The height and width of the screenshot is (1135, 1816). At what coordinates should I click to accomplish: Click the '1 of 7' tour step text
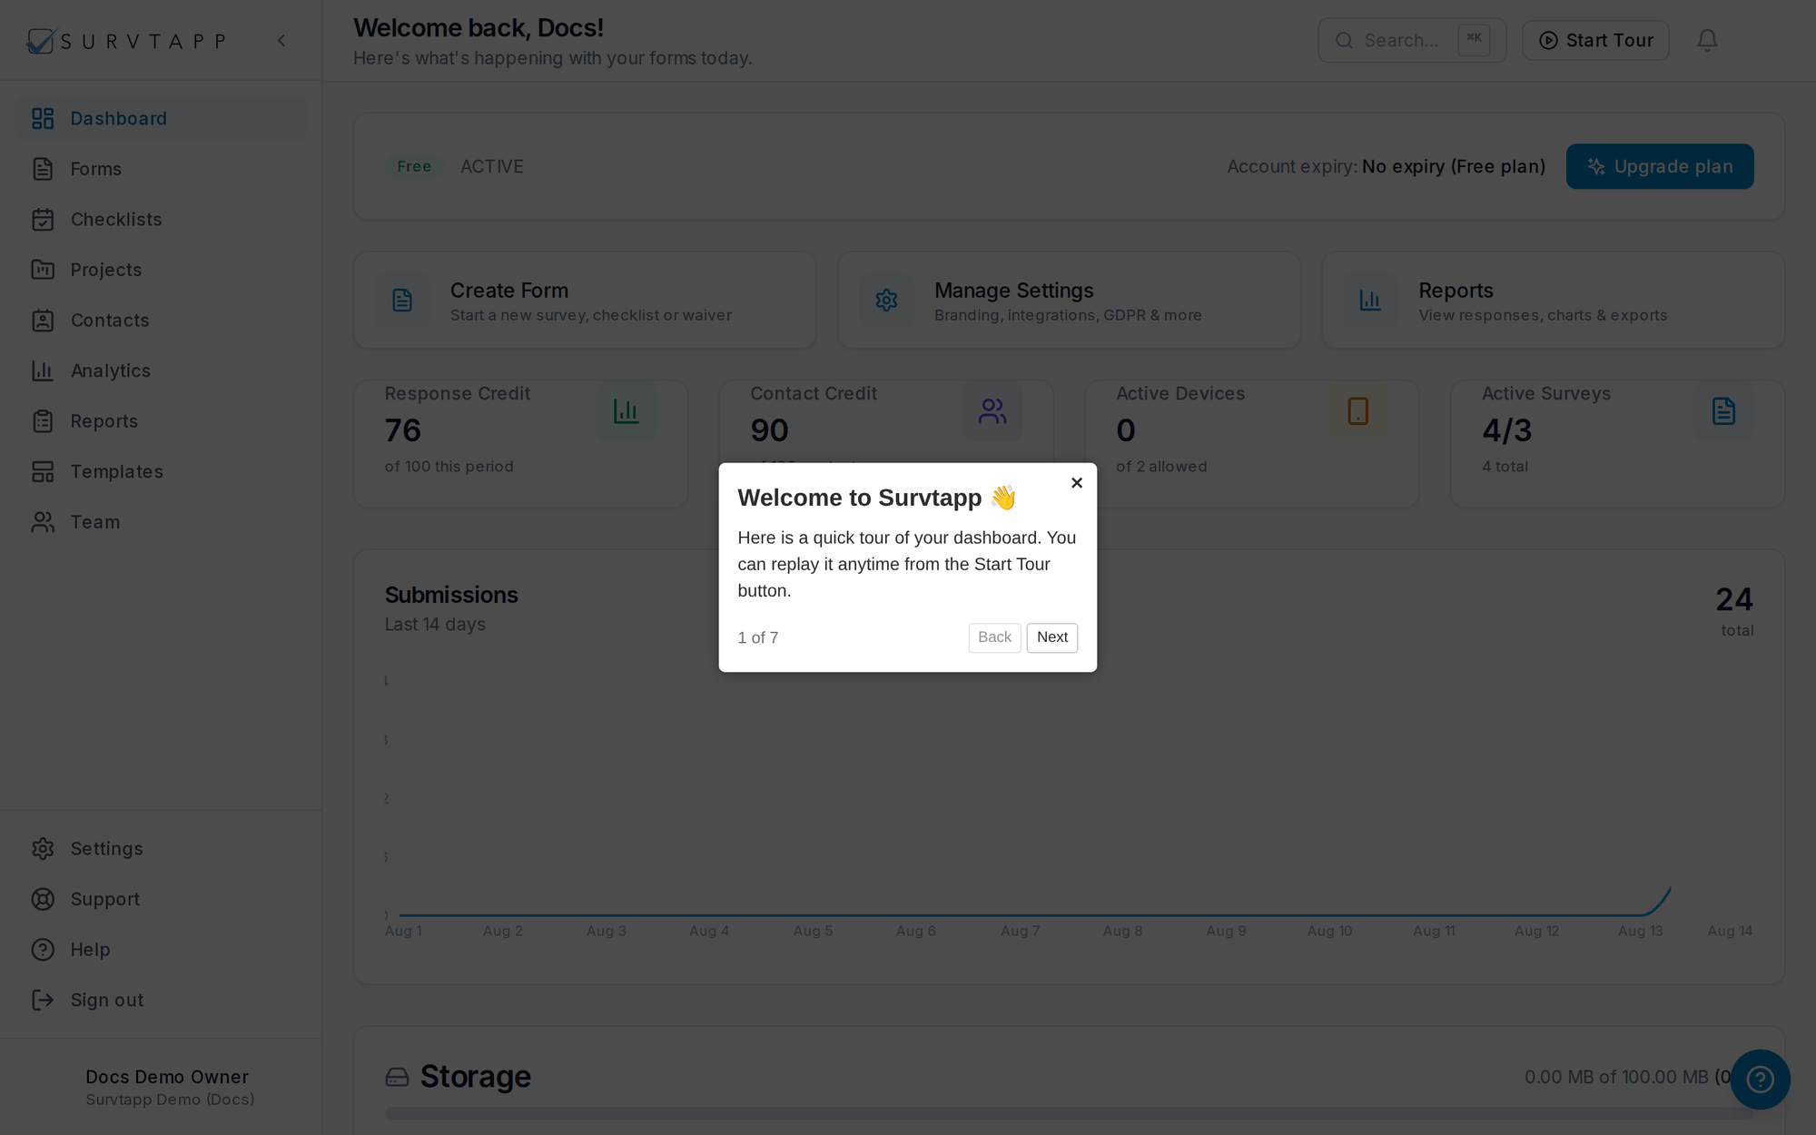pyautogui.click(x=758, y=637)
